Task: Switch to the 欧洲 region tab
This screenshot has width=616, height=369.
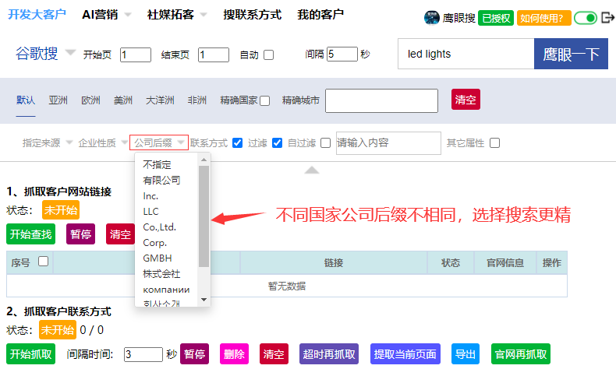Action: (x=90, y=100)
